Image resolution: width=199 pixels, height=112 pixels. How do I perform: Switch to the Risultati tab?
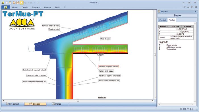click(x=172, y=20)
